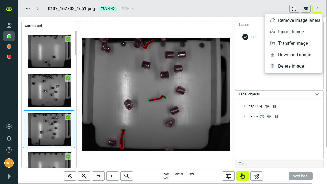
Task: Select the drawing/annotation tool
Action: click(x=257, y=176)
